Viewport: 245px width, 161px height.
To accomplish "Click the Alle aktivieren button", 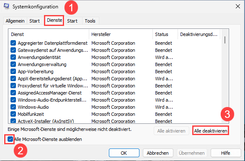I will click(x=171, y=131).
